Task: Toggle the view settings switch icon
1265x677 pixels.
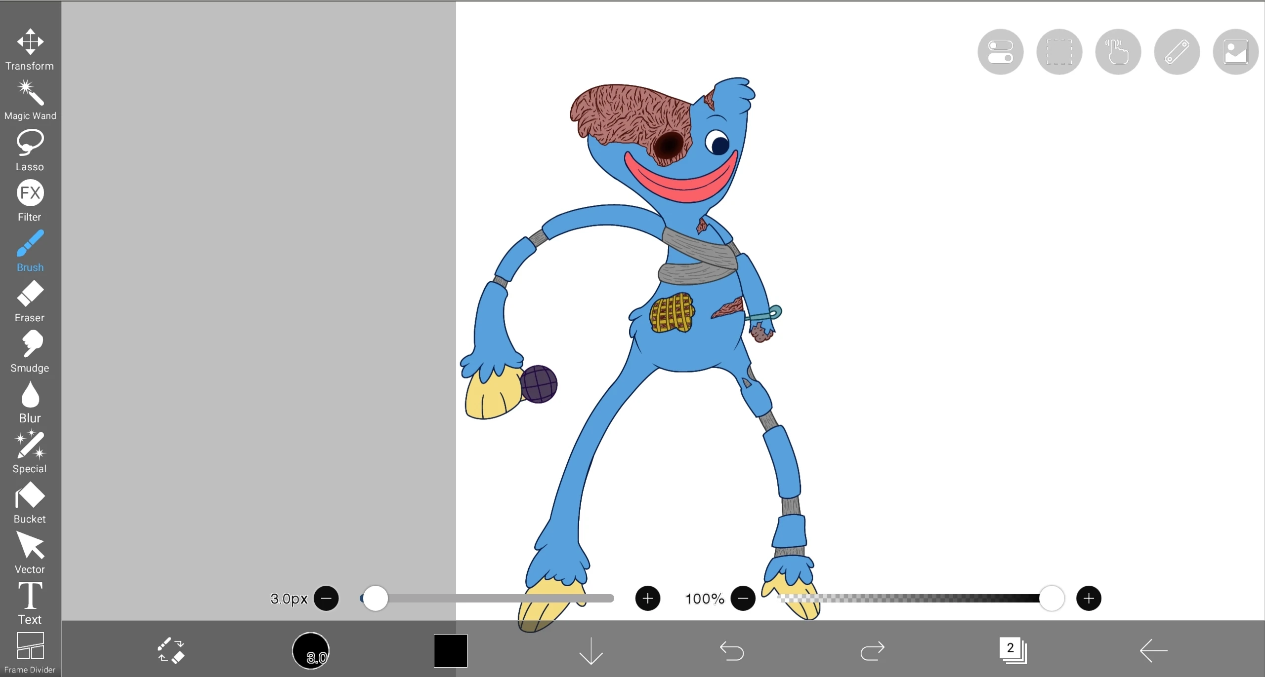Action: (x=1000, y=52)
